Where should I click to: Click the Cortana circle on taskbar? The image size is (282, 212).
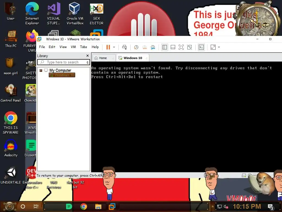pos(23,206)
